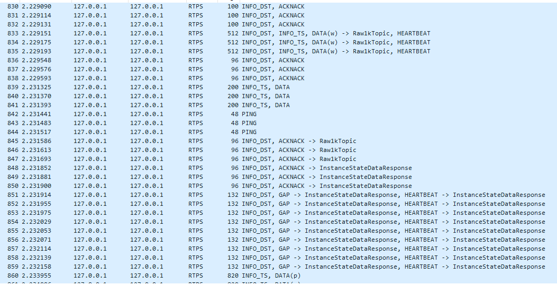Click packet 835 at time 2.229193
The image size is (557, 304).
278,51
